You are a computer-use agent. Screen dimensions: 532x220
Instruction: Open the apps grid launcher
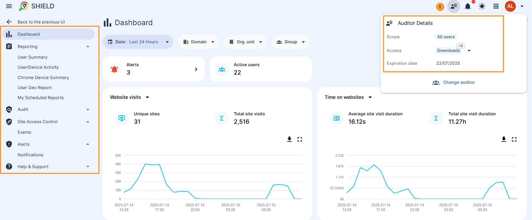[x=496, y=6]
